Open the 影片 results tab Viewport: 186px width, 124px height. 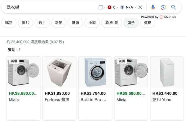(42, 23)
